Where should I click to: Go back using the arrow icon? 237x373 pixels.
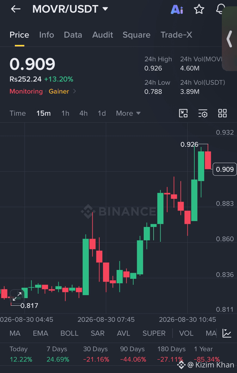point(16,9)
